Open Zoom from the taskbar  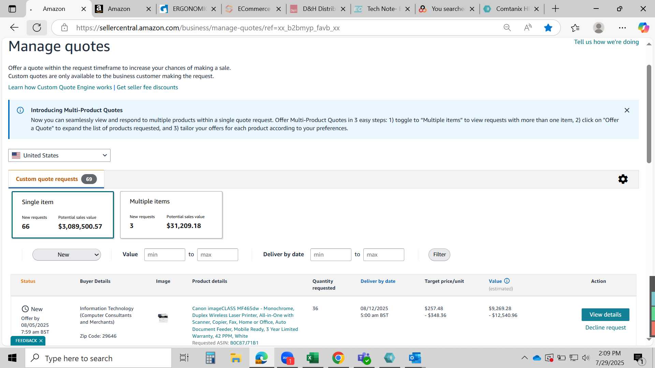(x=288, y=358)
